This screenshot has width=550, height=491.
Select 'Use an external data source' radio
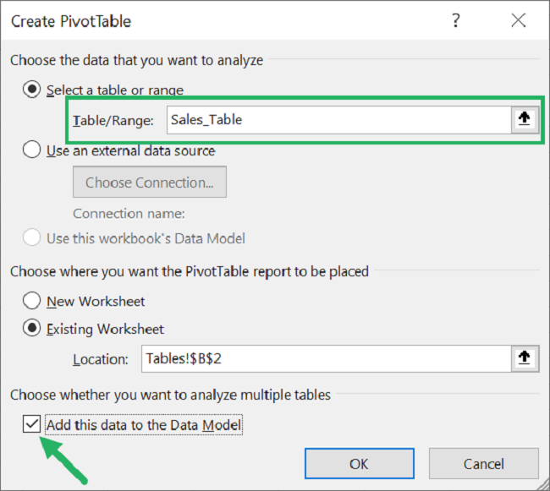pos(32,150)
